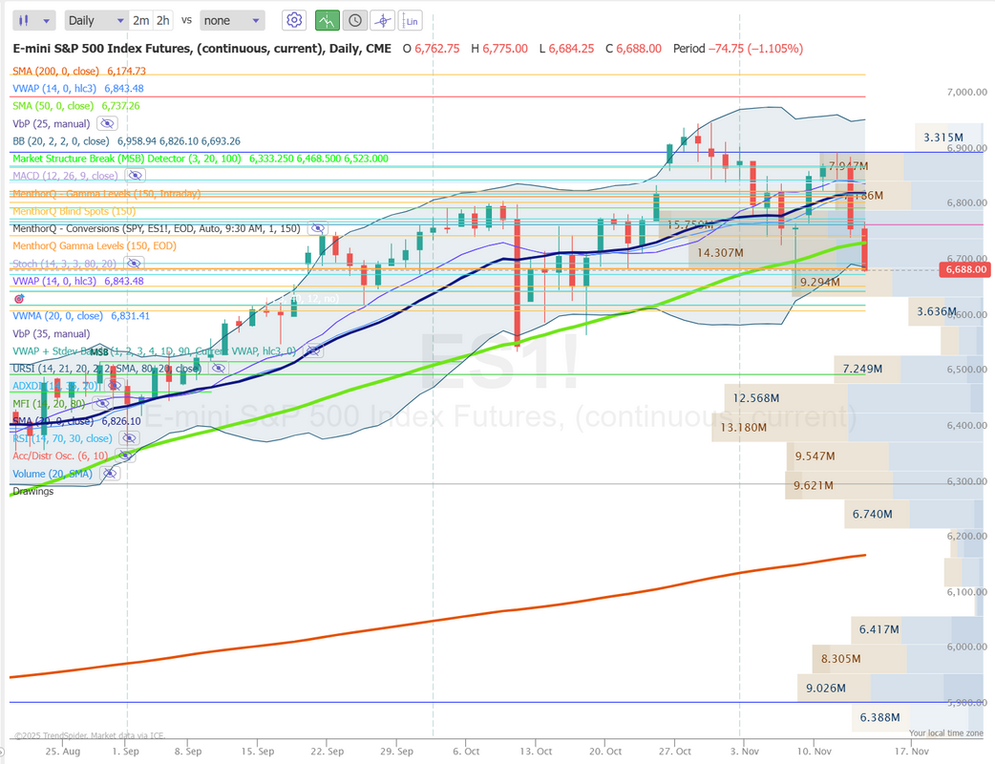Image resolution: width=995 pixels, height=764 pixels.
Task: Activate the crosshair cursor icon
Action: (x=382, y=20)
